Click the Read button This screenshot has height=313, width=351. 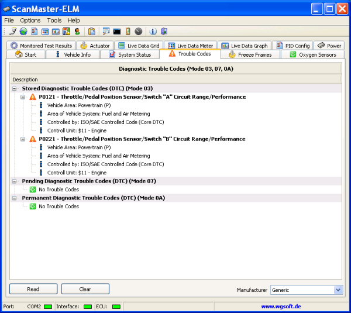coord(33,289)
